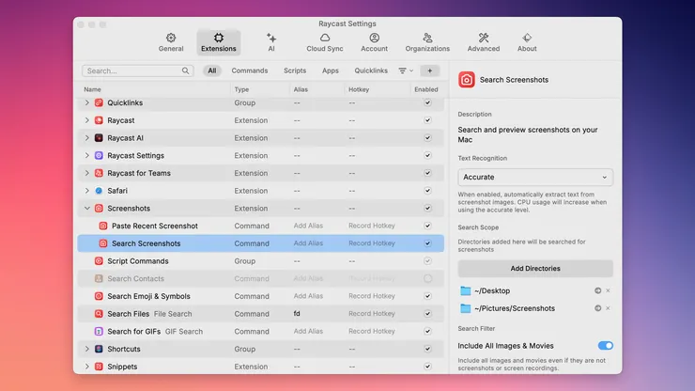The image size is (695, 391).
Task: Remove the ~/Desktop directory with X
Action: [x=608, y=290]
